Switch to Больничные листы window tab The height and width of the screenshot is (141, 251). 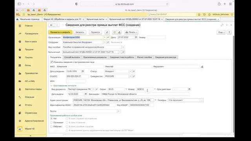point(95,19)
